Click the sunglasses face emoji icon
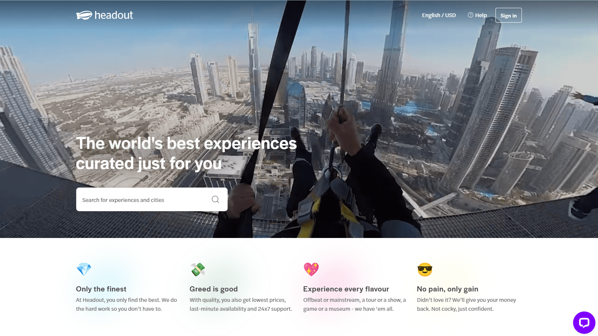 coord(425,269)
